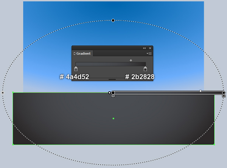The image size is (227, 168).
Task: Select right color stop on gradient annotator
Action: [x=224, y=96]
